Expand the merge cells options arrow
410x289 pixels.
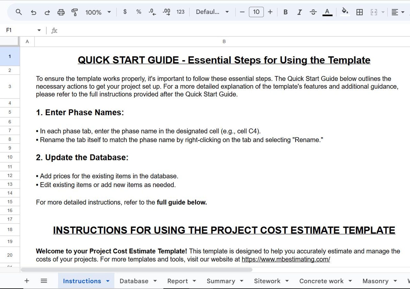[x=383, y=12]
